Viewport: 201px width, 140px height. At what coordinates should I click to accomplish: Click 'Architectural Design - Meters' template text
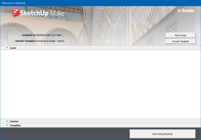coord(50,41)
